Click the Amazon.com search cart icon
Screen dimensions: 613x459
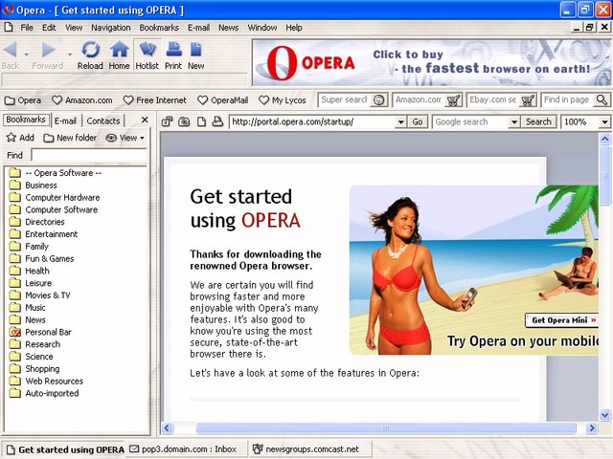tap(453, 100)
